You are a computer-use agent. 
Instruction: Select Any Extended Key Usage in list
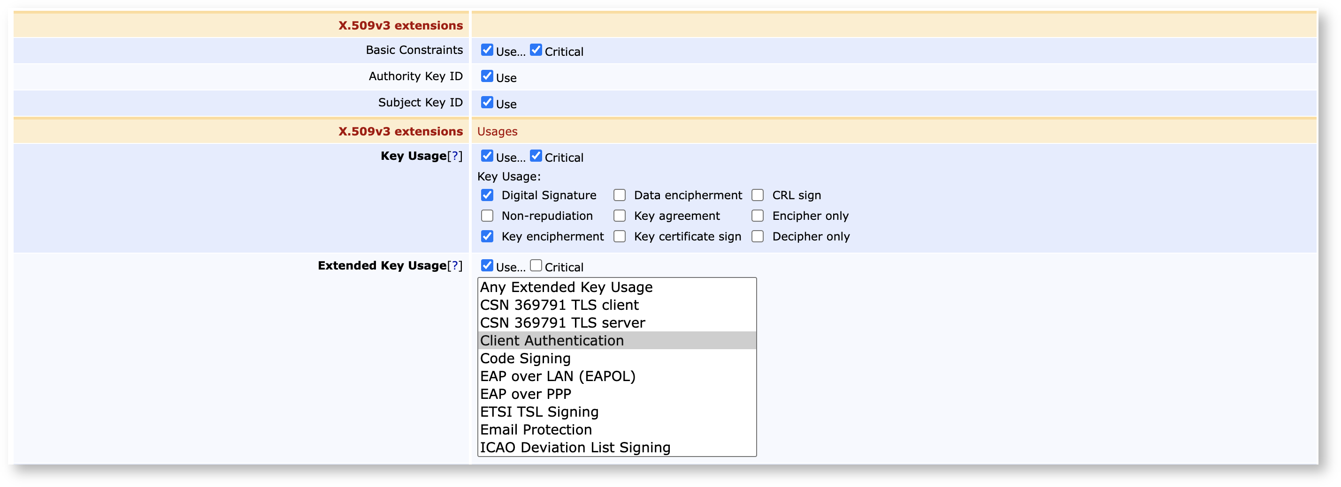tap(565, 287)
